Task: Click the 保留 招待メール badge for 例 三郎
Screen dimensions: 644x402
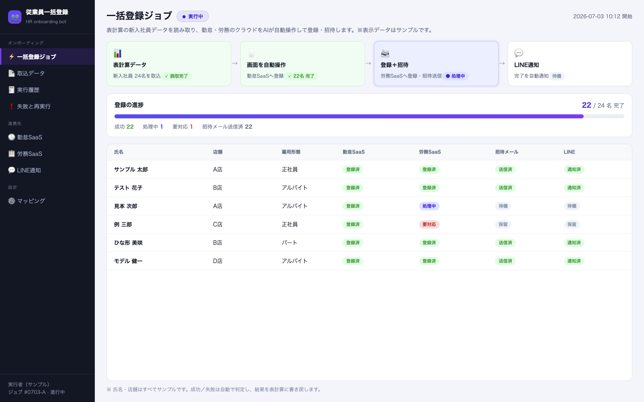Action: pos(503,224)
